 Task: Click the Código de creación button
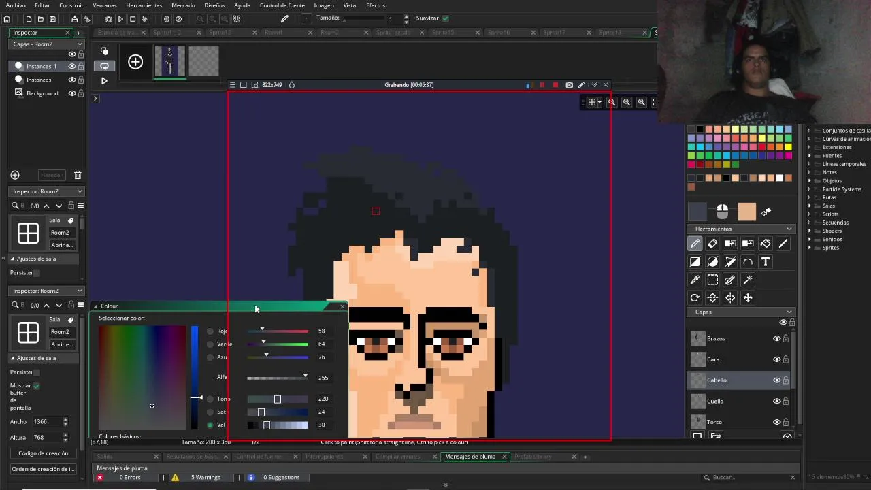tap(44, 453)
